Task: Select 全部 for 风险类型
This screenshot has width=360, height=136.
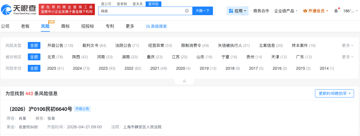Action: [x=34, y=45]
